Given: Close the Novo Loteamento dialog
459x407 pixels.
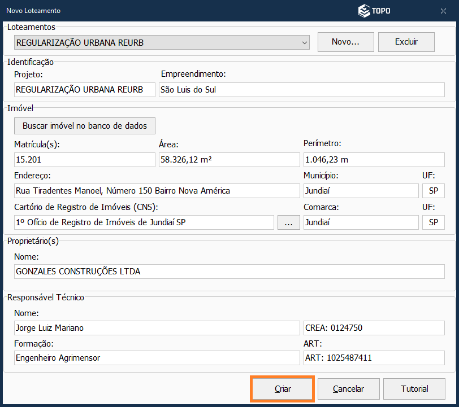Looking at the screenshot, I should (443, 11).
